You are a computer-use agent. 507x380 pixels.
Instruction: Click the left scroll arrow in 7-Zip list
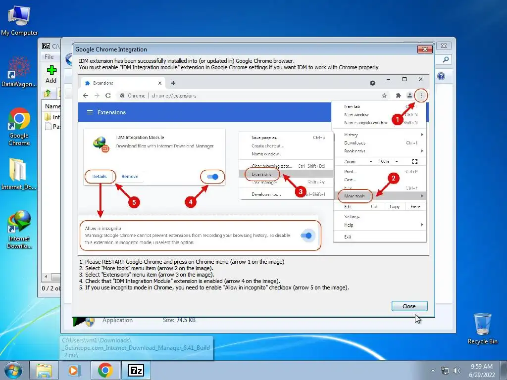tap(46, 277)
